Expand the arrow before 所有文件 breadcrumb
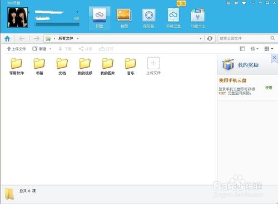 (x=54, y=39)
